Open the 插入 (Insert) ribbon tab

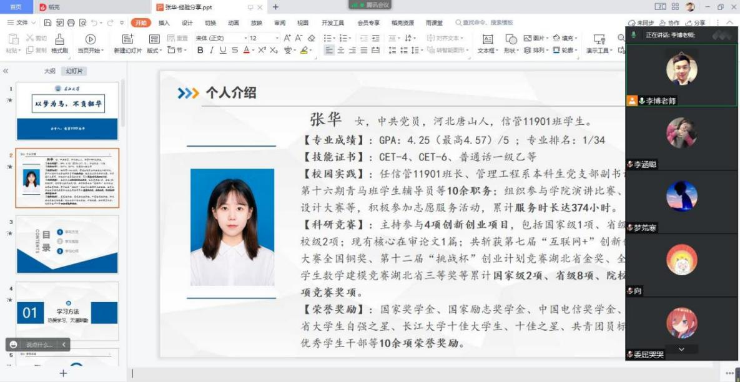click(164, 23)
